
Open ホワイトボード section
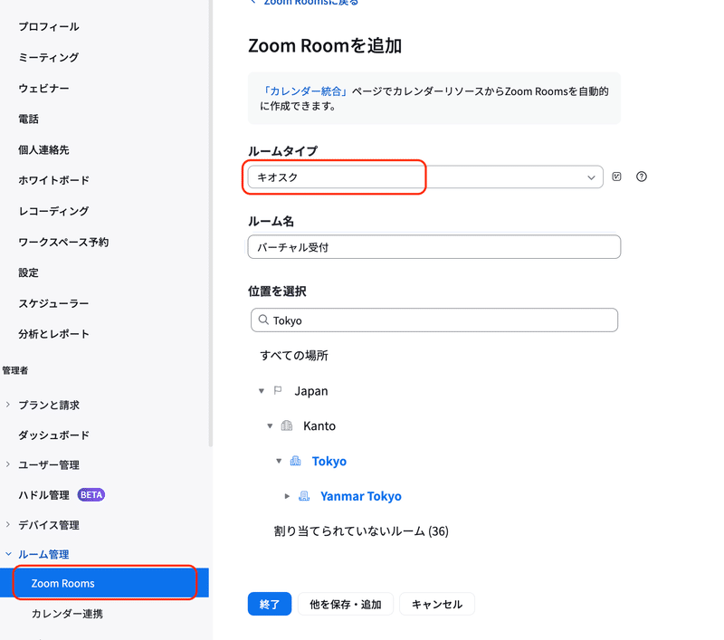tap(53, 180)
